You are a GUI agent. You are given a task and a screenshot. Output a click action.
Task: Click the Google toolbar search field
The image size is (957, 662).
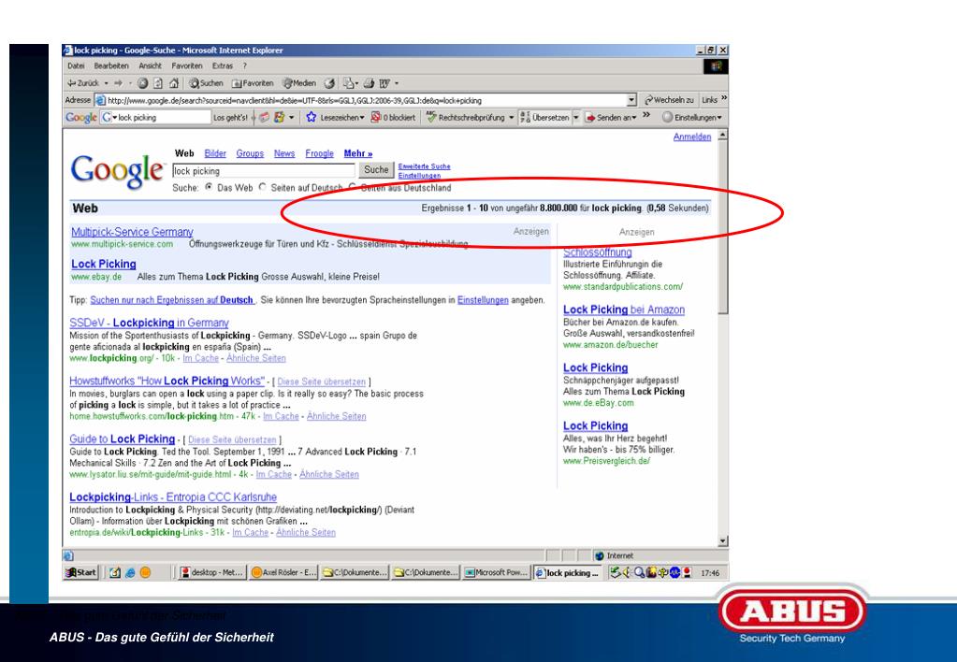[x=164, y=117]
